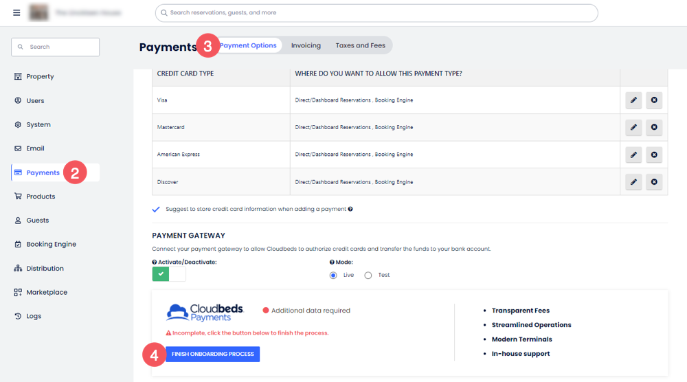Open Booking Engine in the sidebar
The image size is (687, 382).
click(x=51, y=244)
